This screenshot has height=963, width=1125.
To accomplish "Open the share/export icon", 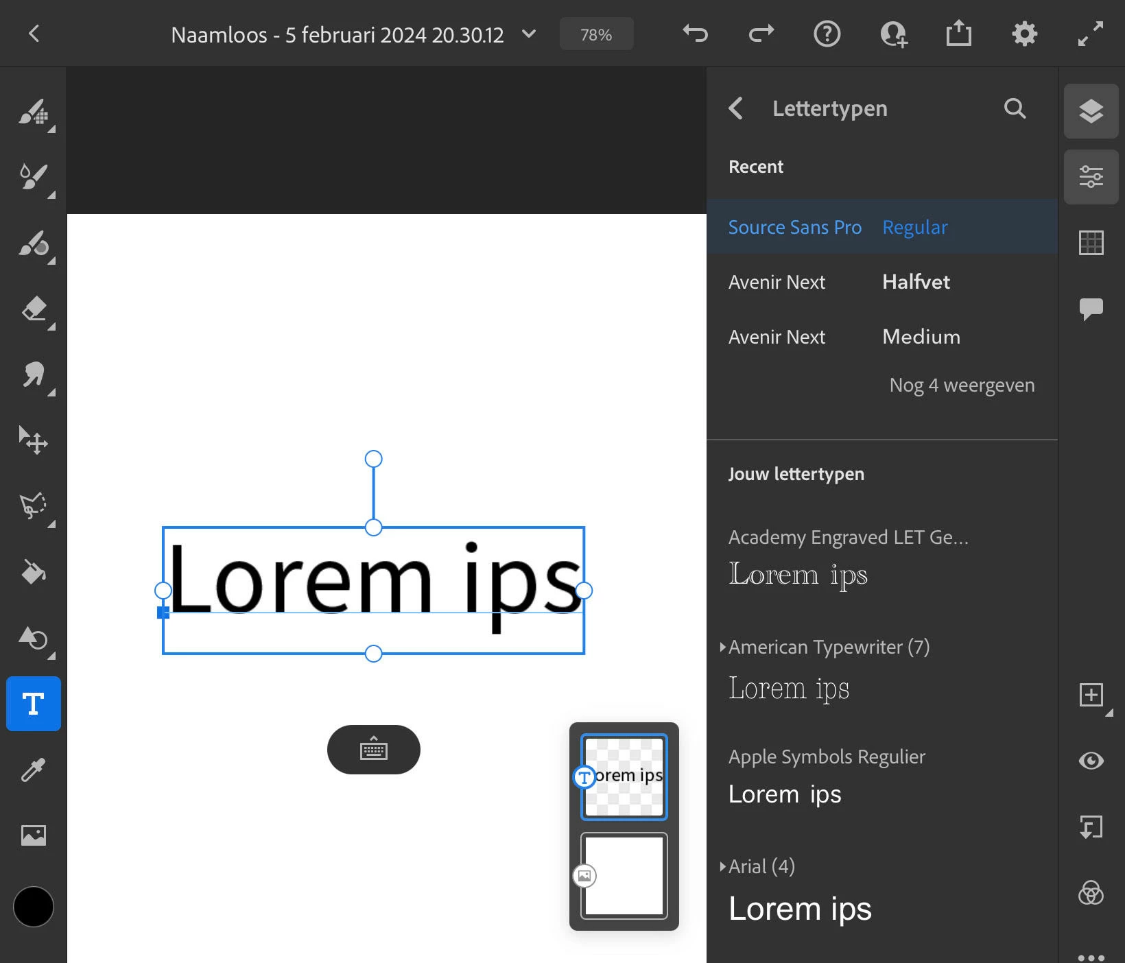I will click(x=959, y=33).
